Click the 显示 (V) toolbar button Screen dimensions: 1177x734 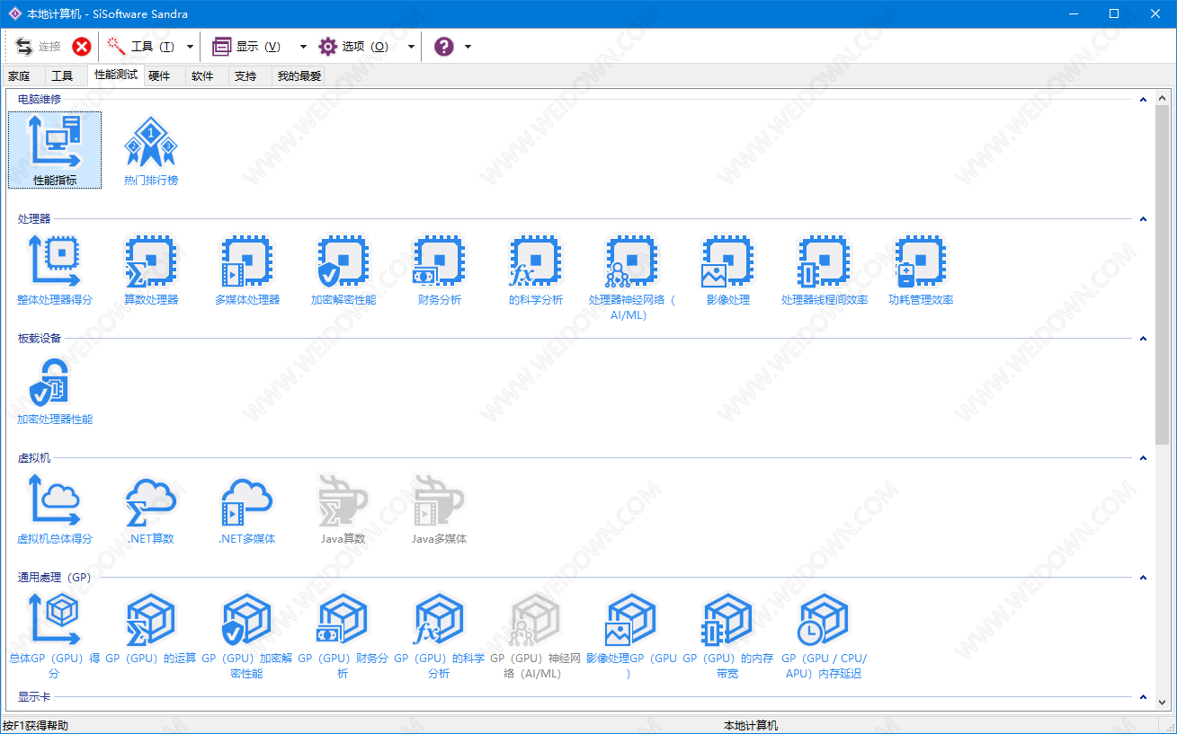coord(247,47)
